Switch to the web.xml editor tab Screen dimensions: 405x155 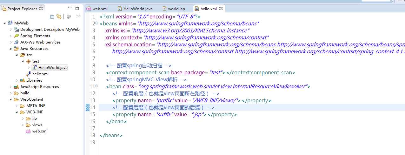coord(97,9)
